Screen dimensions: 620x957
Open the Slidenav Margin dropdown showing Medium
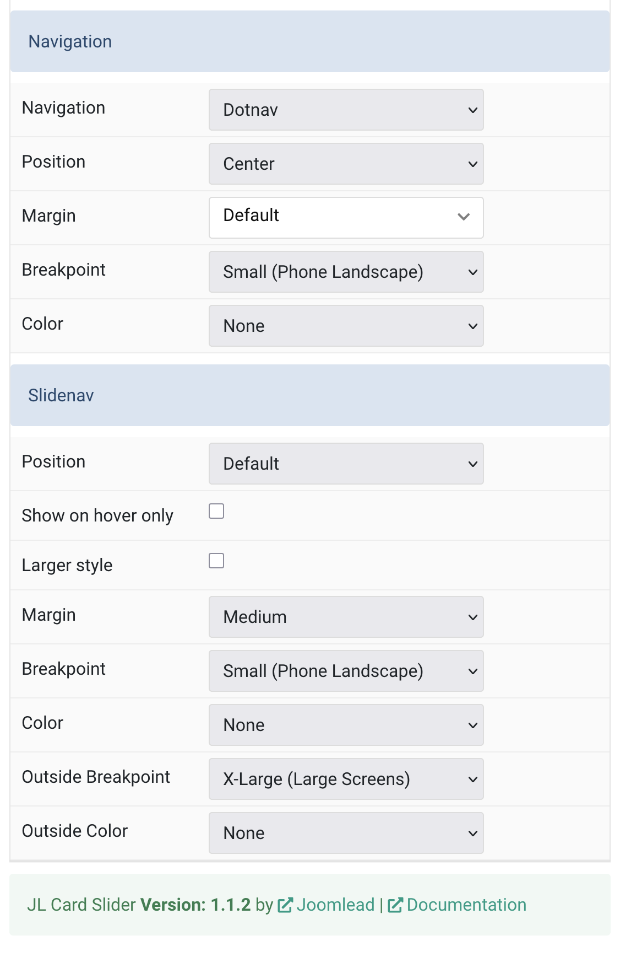[x=346, y=617]
